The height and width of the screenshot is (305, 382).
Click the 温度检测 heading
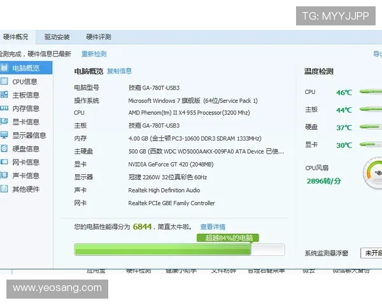[319, 71]
